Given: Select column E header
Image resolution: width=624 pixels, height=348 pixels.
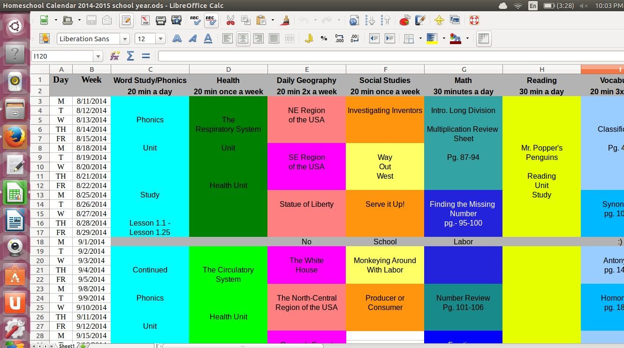Looking at the screenshot, I should pyautogui.click(x=306, y=69).
